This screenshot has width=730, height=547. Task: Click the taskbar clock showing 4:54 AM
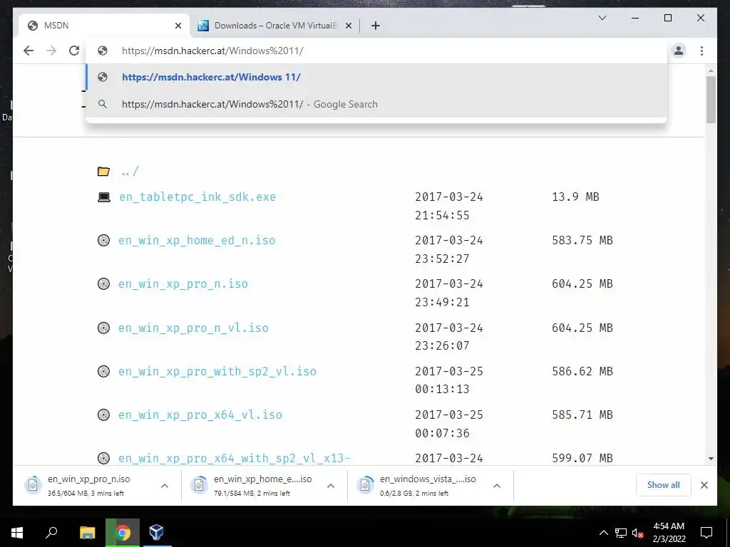pos(669,533)
